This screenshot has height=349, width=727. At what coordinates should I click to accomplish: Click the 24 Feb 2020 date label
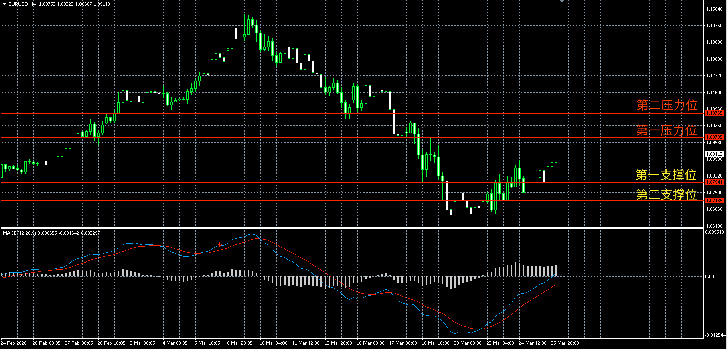[x=14, y=343]
